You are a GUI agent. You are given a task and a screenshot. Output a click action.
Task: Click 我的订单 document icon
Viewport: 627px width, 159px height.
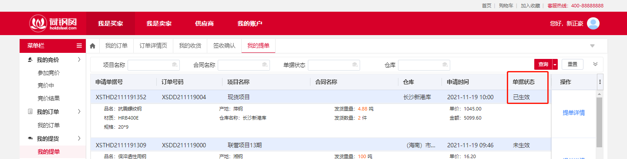pyautogui.click(x=30, y=112)
